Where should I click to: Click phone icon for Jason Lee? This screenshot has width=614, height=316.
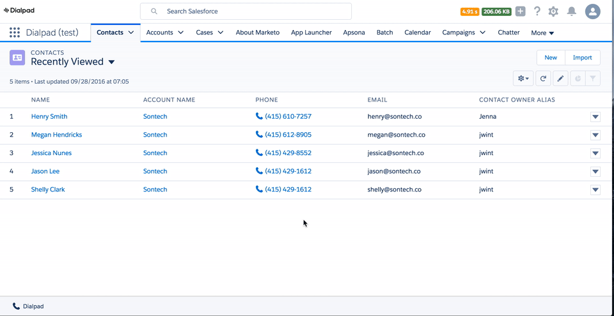pos(259,171)
